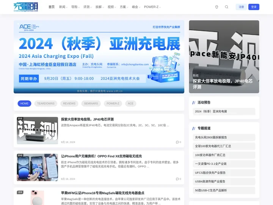Expand the POWER-Z navigation dropdown
The height and width of the screenshot is (205, 273).
point(152,7)
